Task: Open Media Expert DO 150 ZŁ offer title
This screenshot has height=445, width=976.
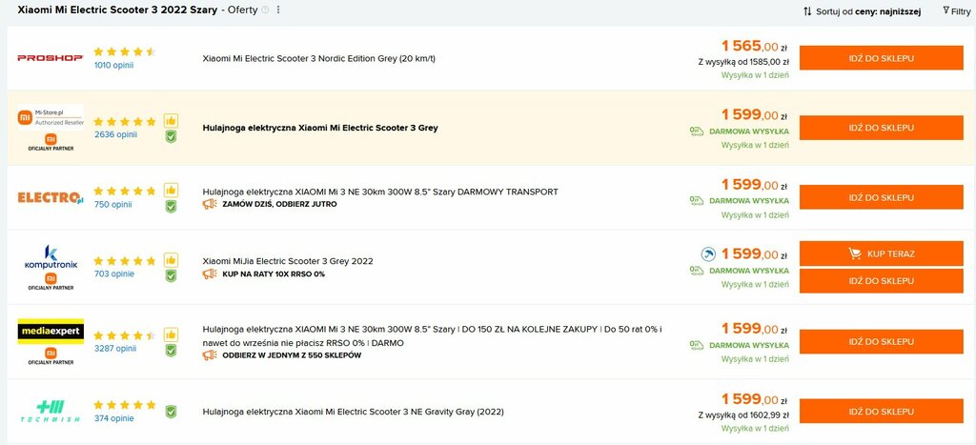Action: tap(432, 336)
